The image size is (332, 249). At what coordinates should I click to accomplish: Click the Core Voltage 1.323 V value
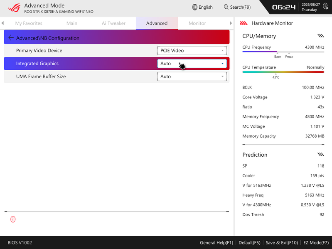pyautogui.click(x=317, y=97)
